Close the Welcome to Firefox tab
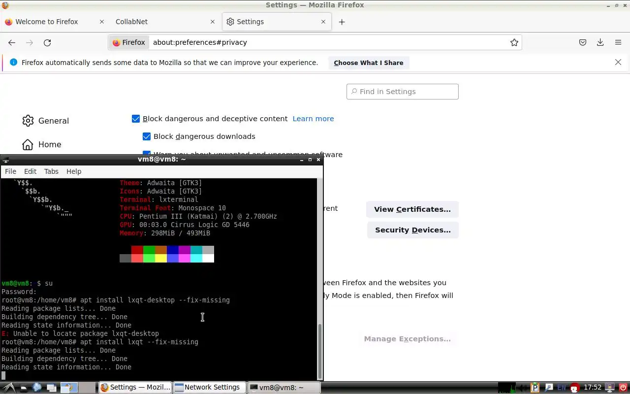This screenshot has height=394, width=630. [102, 22]
